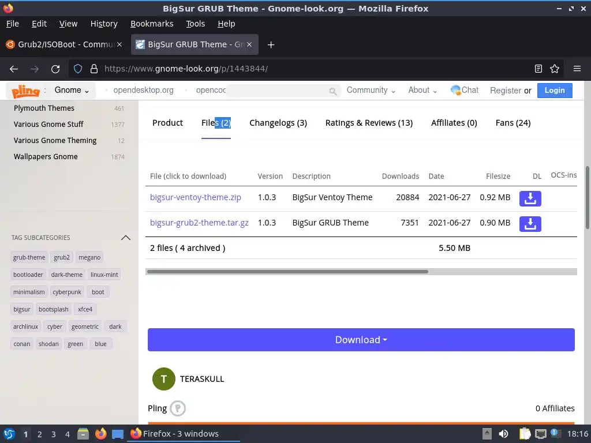
Task: Click the bigsur-grub2-theme.tar.gz link
Action: coord(199,223)
